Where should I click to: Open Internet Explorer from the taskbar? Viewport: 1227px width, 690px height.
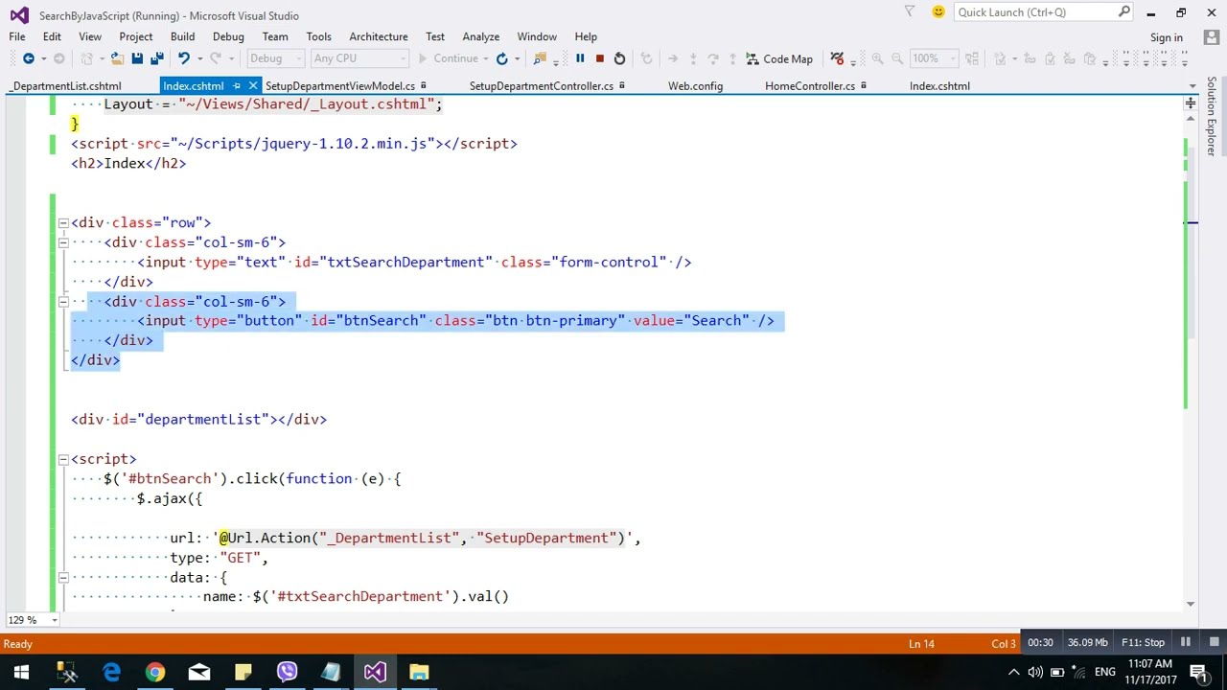click(111, 672)
